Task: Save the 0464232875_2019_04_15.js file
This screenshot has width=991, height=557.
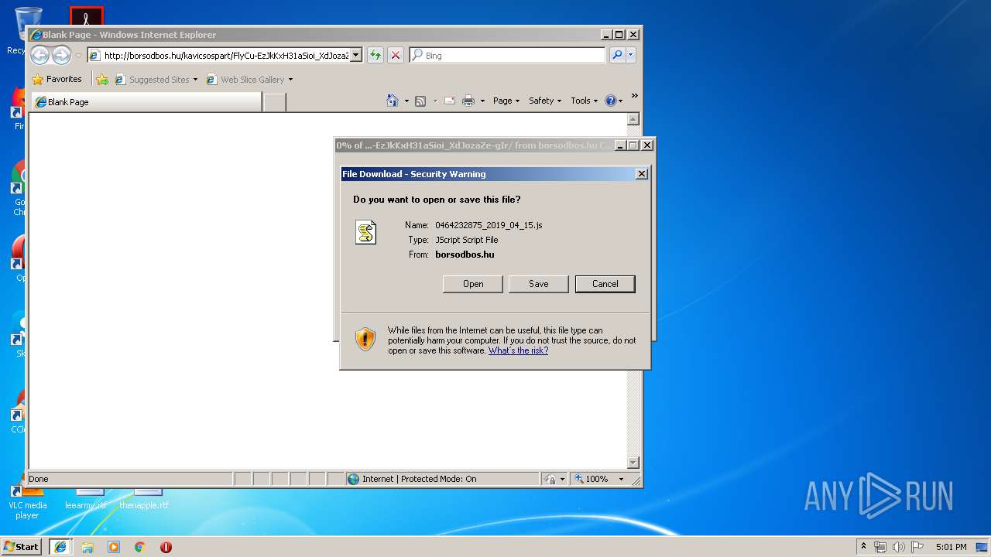Action: (x=539, y=284)
